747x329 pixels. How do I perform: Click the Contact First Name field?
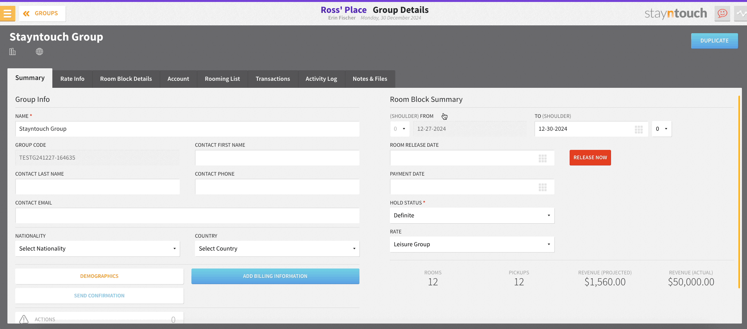[277, 158]
